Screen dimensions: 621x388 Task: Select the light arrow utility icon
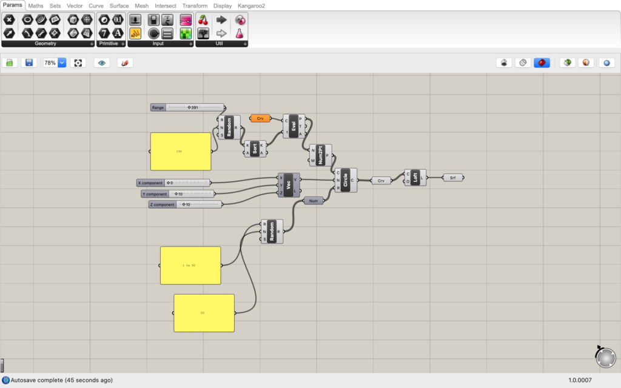coord(221,33)
